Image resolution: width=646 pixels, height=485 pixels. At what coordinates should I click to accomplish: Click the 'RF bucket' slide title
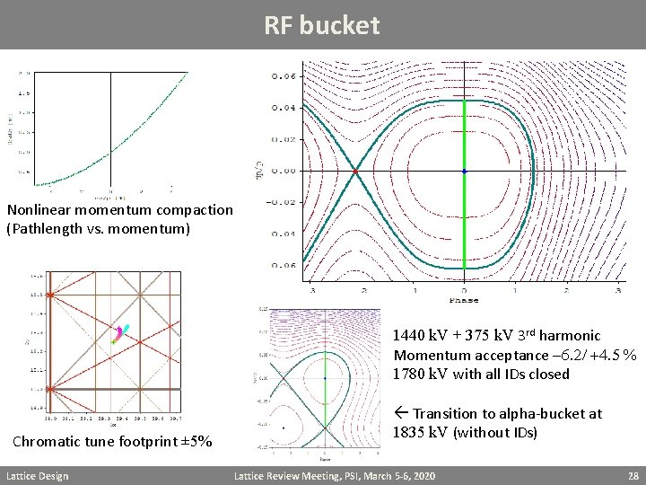[322, 25]
